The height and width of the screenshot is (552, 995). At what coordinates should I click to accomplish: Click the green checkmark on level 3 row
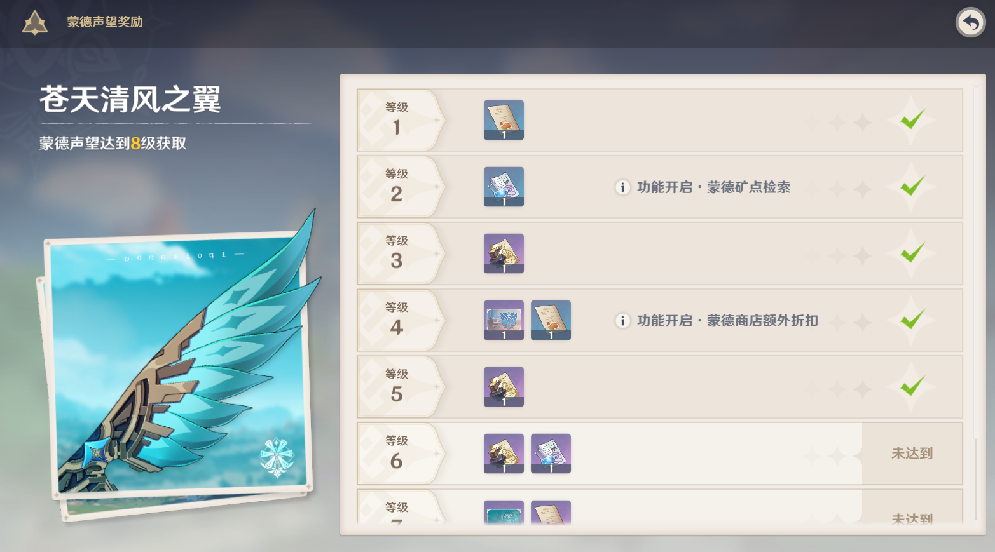[x=912, y=252]
